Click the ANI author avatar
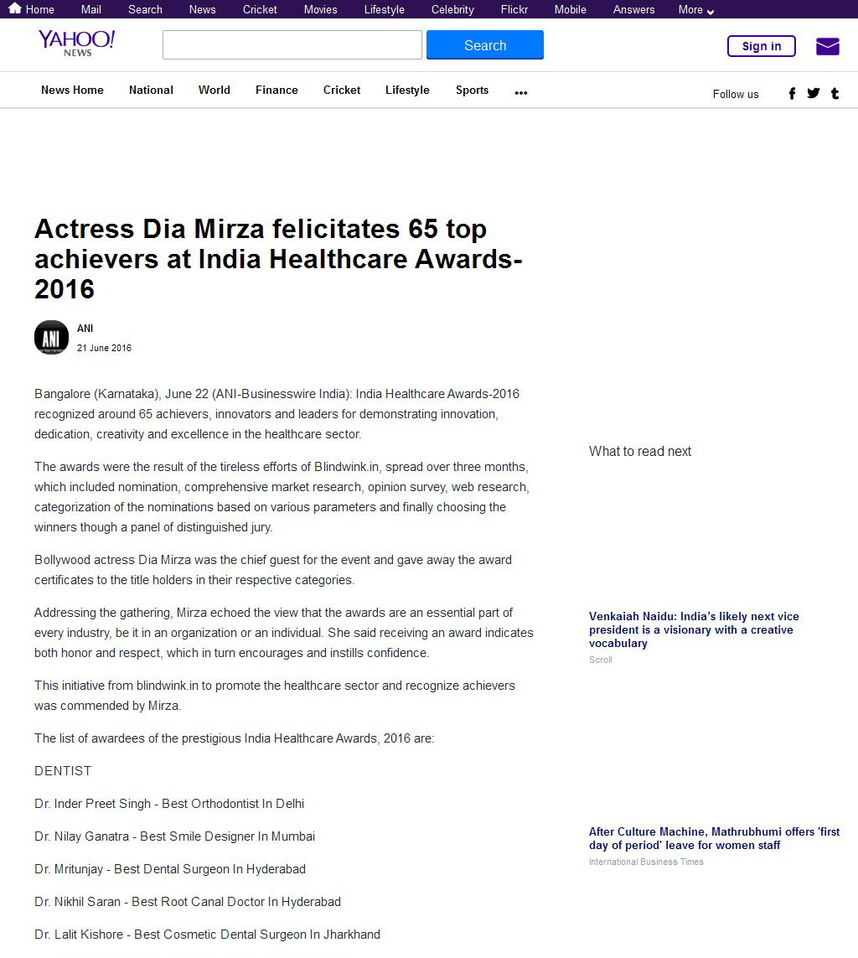The width and height of the screenshot is (858, 958). click(x=51, y=337)
